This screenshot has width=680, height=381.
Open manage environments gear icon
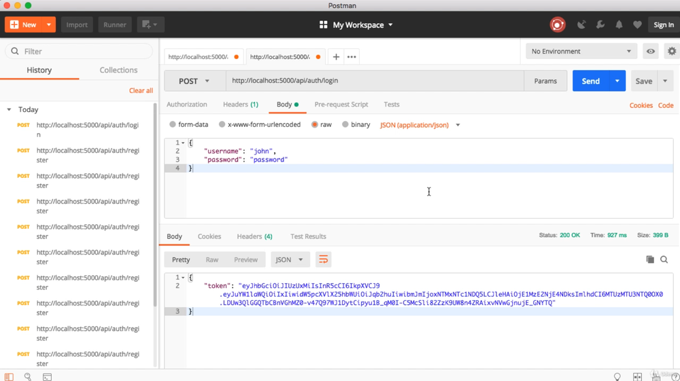(x=672, y=52)
